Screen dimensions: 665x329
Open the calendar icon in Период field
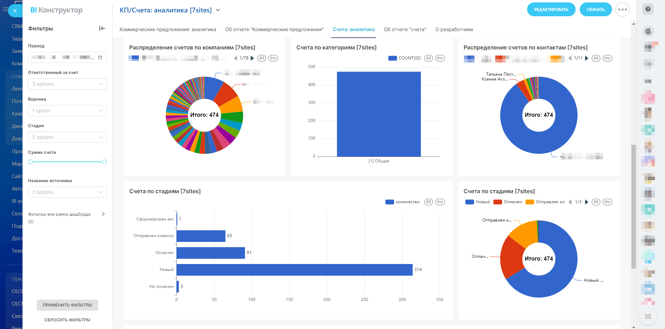point(100,57)
